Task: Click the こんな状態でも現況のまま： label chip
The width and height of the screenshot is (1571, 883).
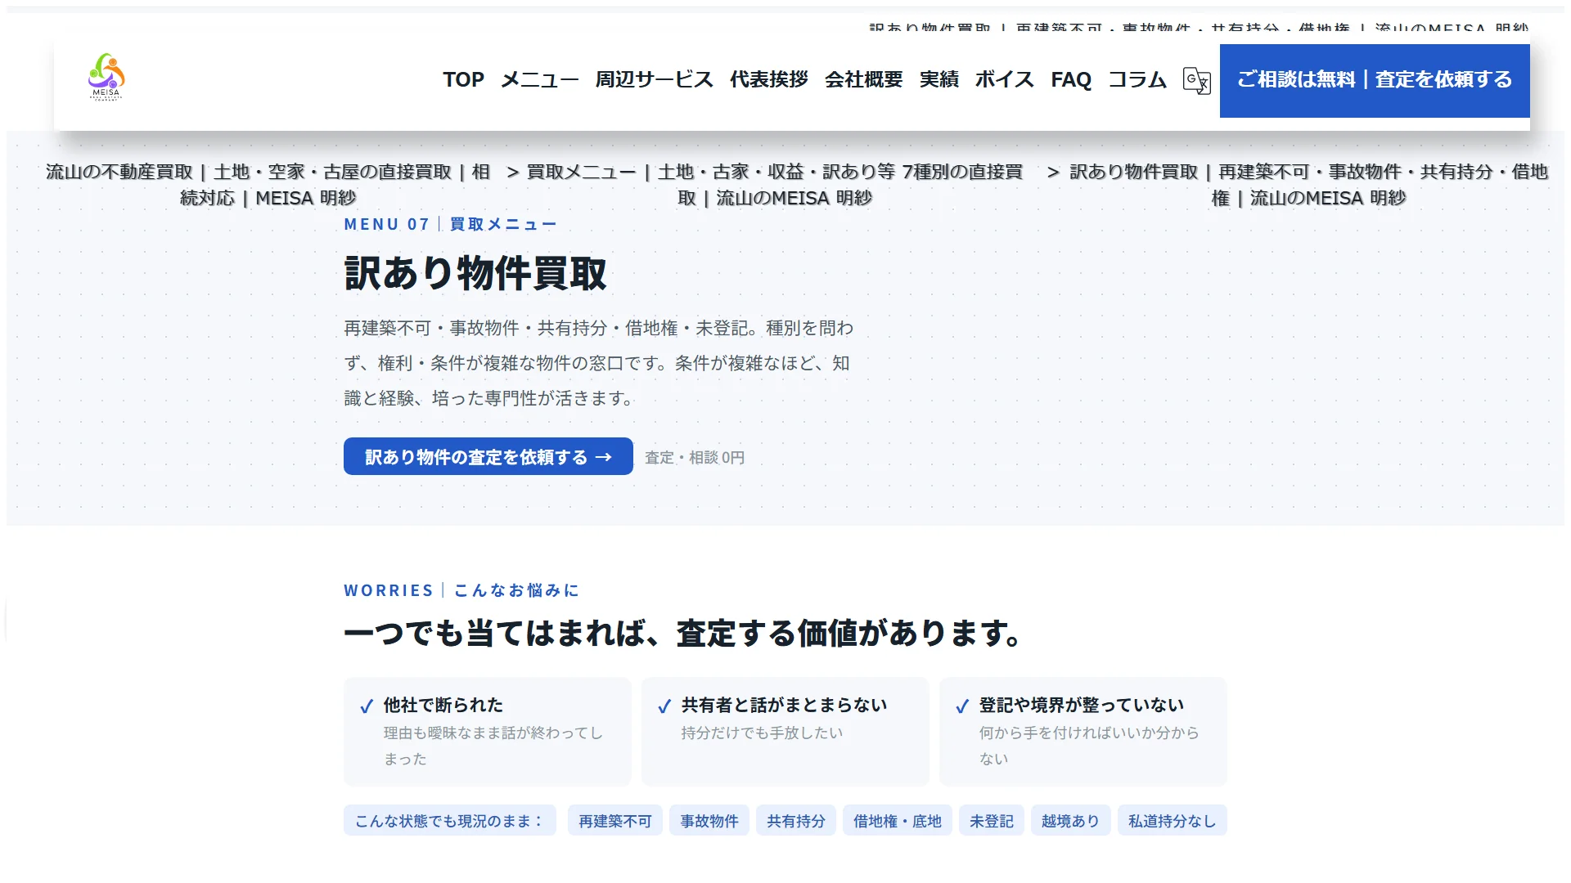Action: click(450, 820)
